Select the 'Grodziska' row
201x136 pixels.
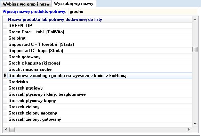[100, 82]
